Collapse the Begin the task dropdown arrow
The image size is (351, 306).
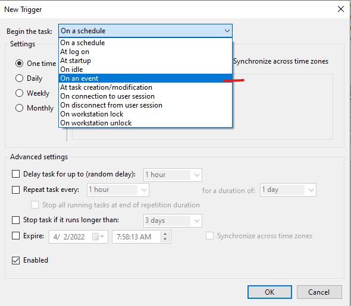227,31
